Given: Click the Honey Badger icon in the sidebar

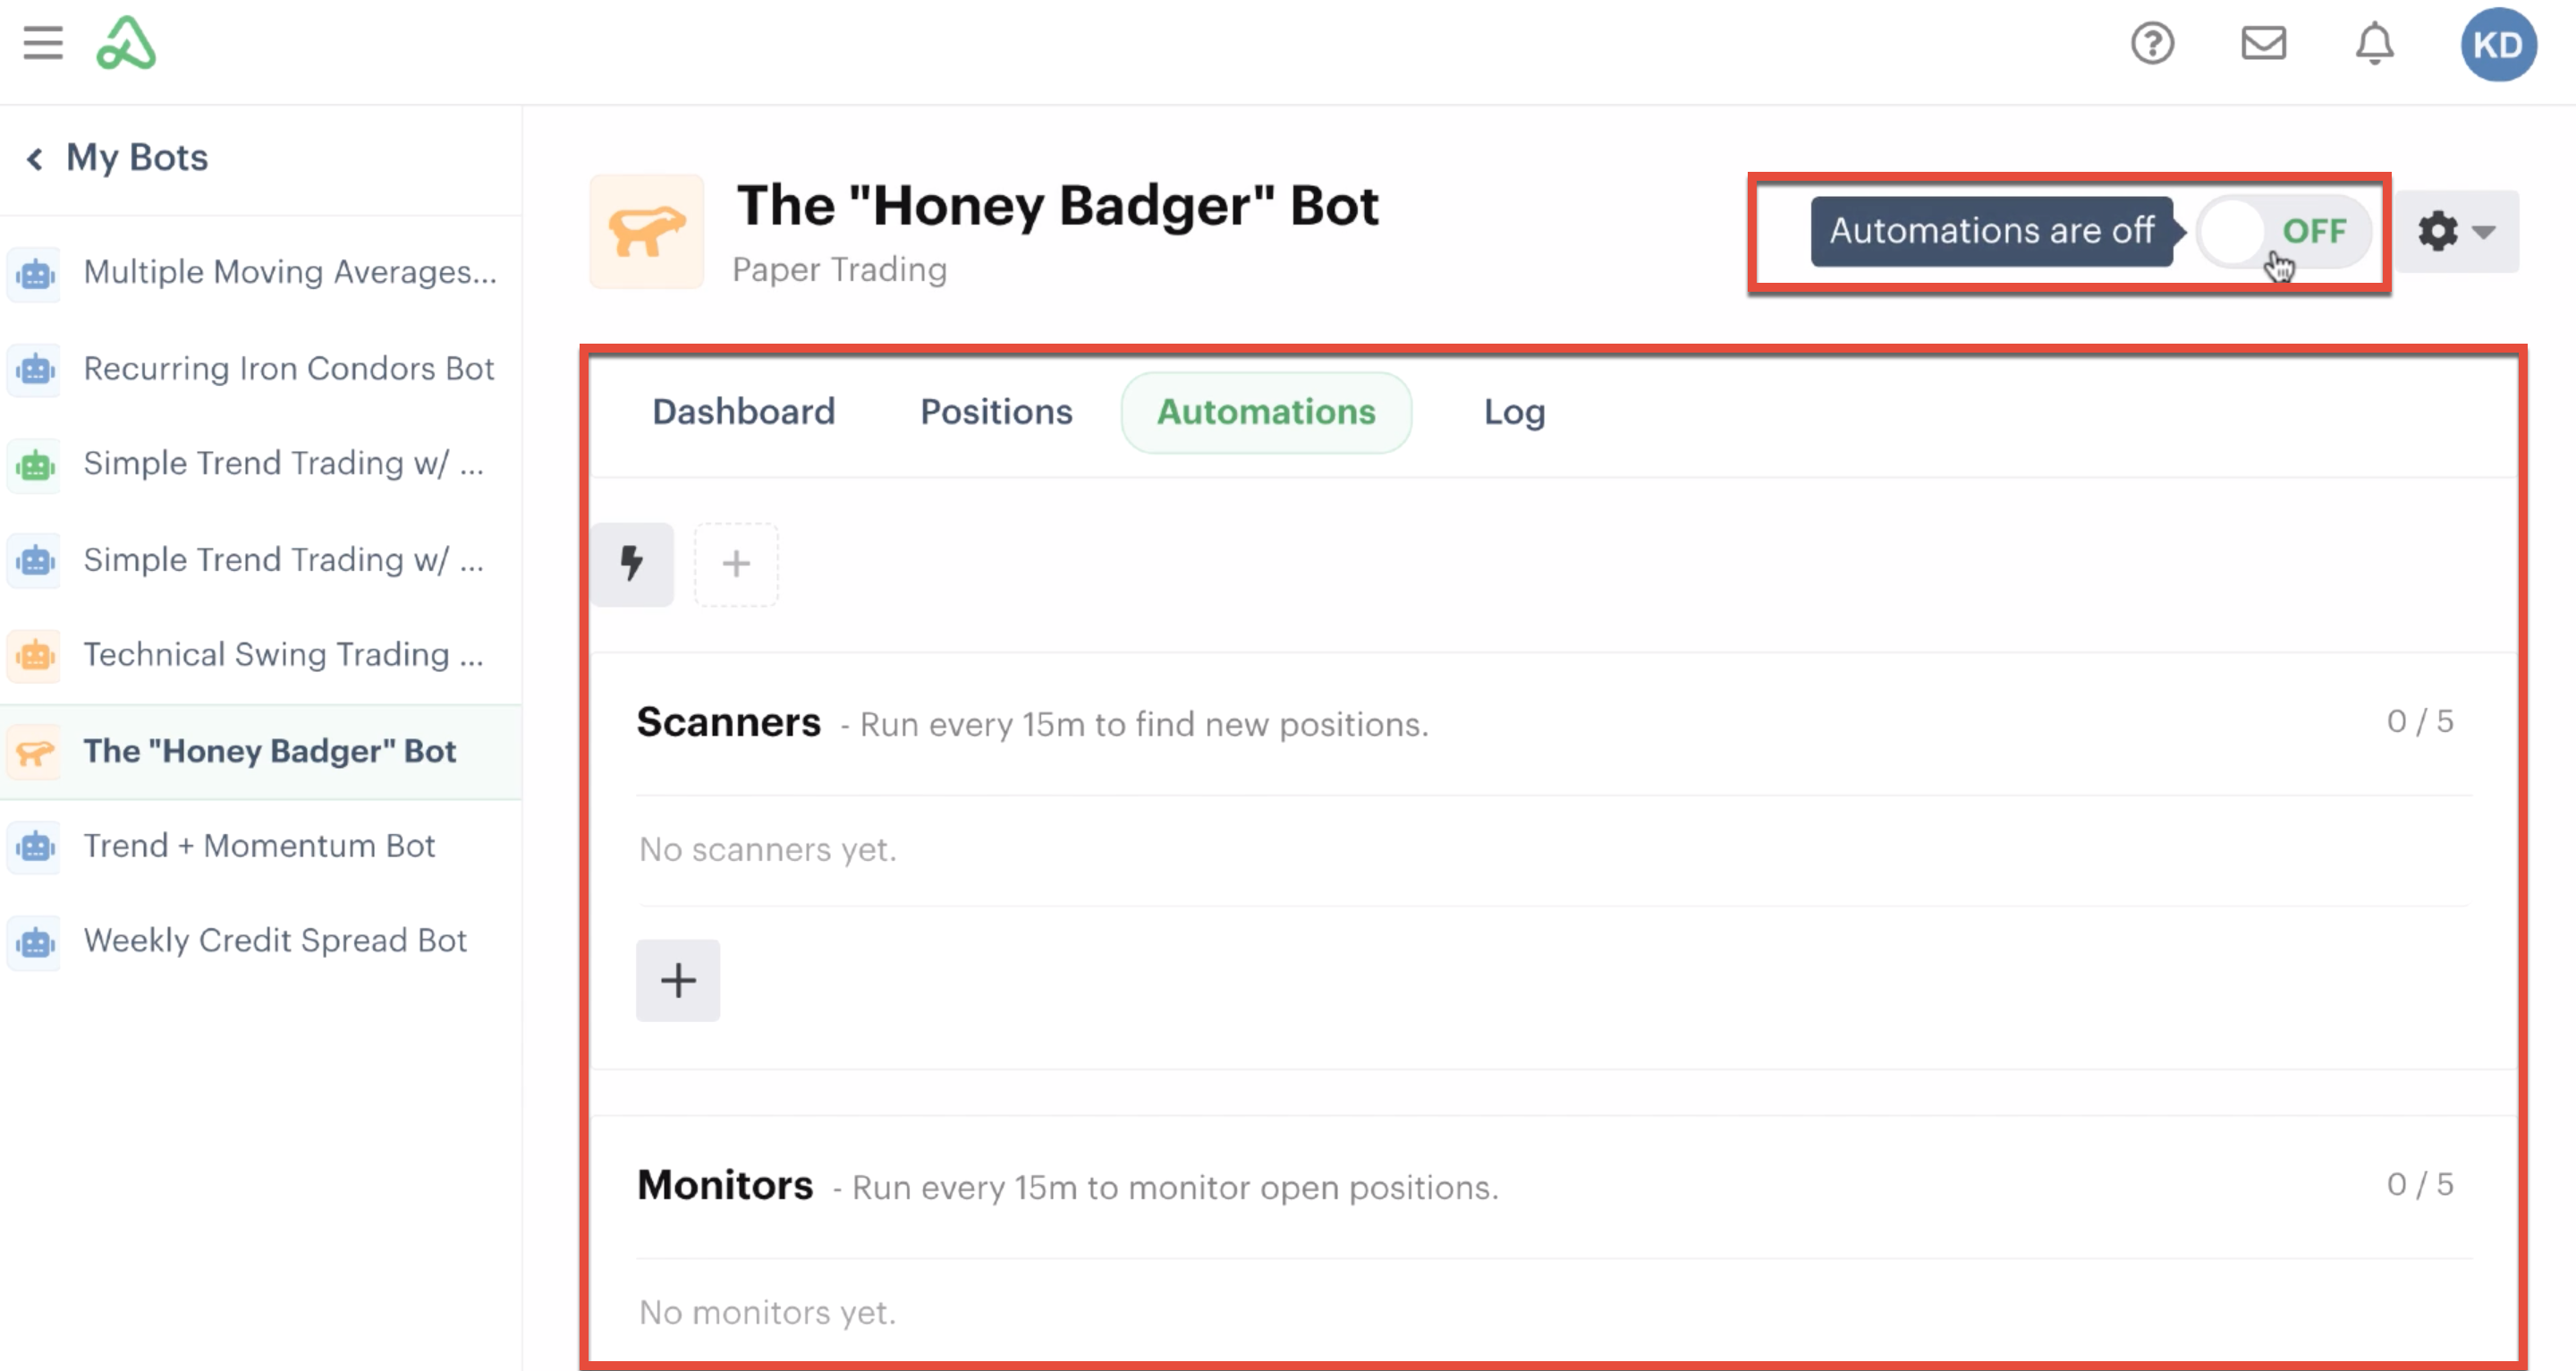Looking at the screenshot, I should [35, 752].
